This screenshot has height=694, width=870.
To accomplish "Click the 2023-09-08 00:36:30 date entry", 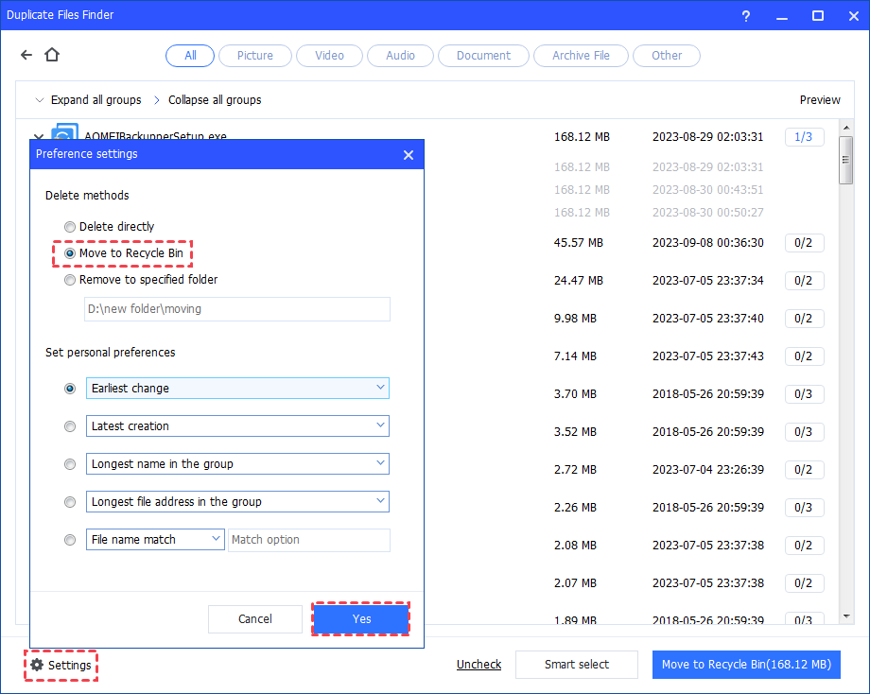I will pyautogui.click(x=708, y=242).
